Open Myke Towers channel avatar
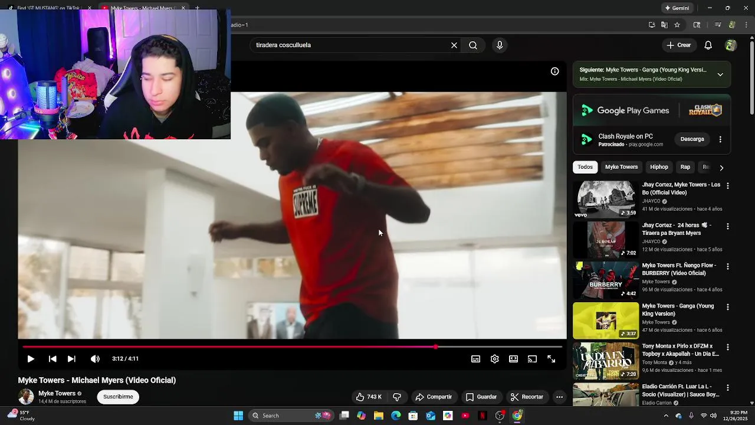 coord(26,397)
